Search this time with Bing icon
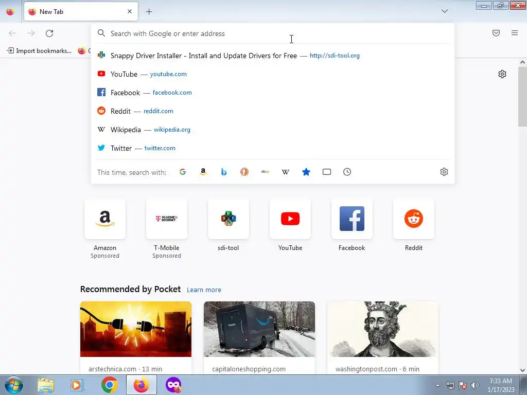 pos(224,172)
